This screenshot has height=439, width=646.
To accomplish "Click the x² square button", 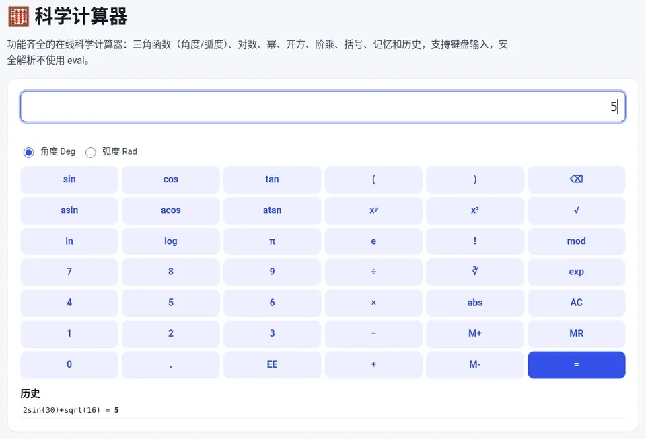I will click(474, 210).
